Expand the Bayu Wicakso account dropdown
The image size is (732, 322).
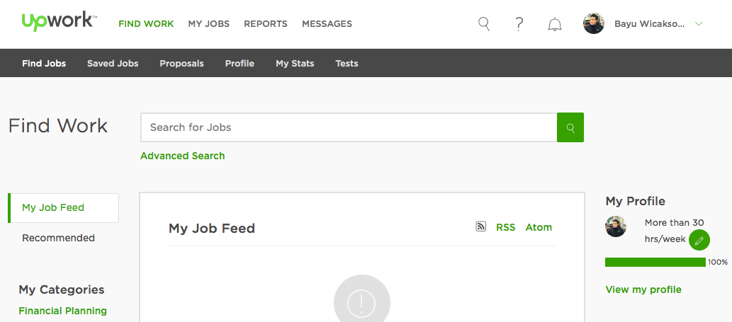click(x=699, y=23)
